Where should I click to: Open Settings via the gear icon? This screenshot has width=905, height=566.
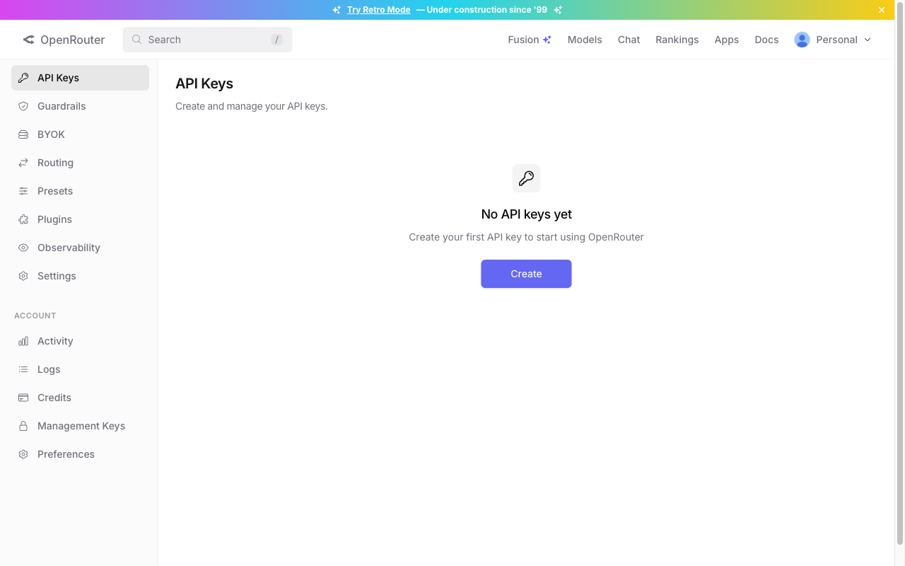[23, 276]
